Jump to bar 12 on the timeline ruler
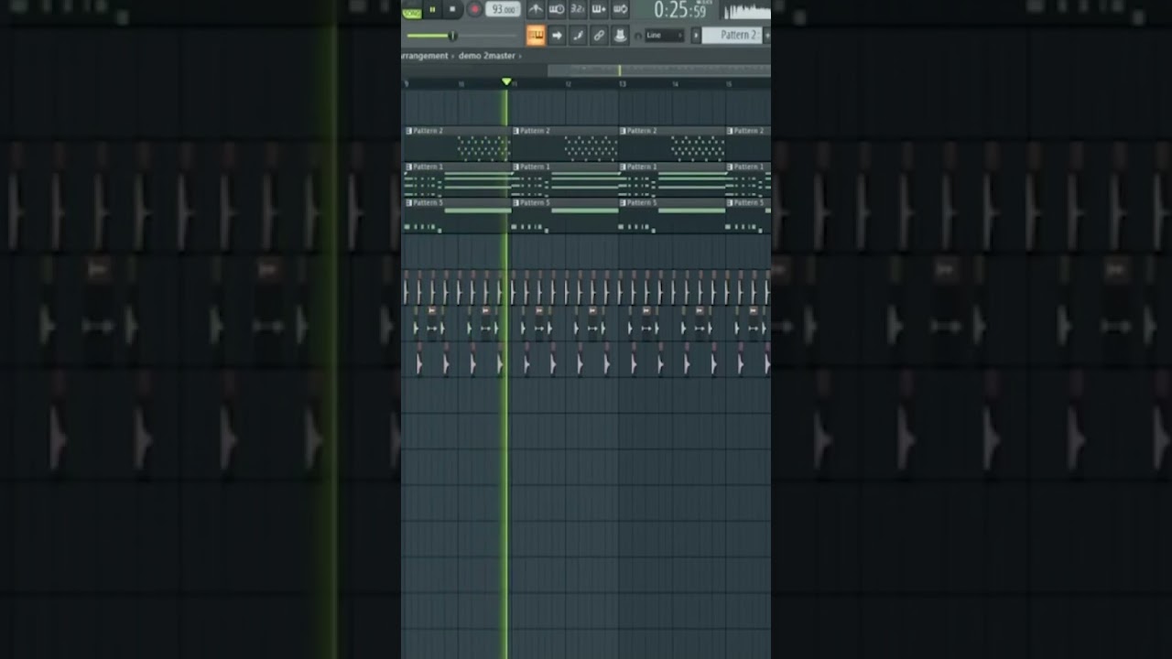This screenshot has width=1172, height=659. 568,84
